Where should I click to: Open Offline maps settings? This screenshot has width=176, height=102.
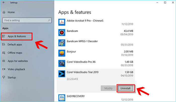click(15, 53)
